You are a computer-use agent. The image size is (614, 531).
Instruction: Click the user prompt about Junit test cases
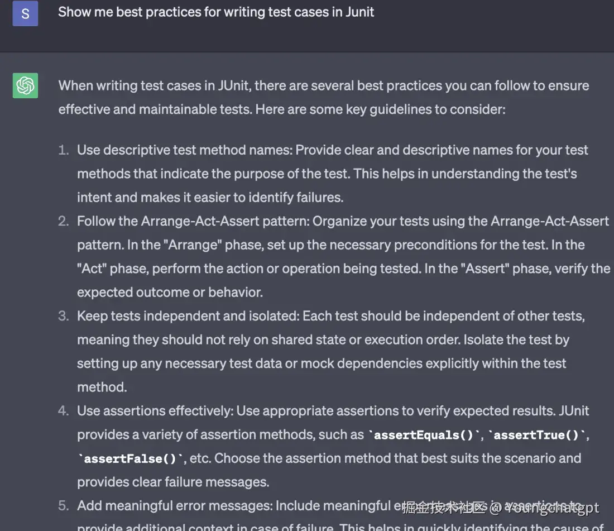point(216,12)
